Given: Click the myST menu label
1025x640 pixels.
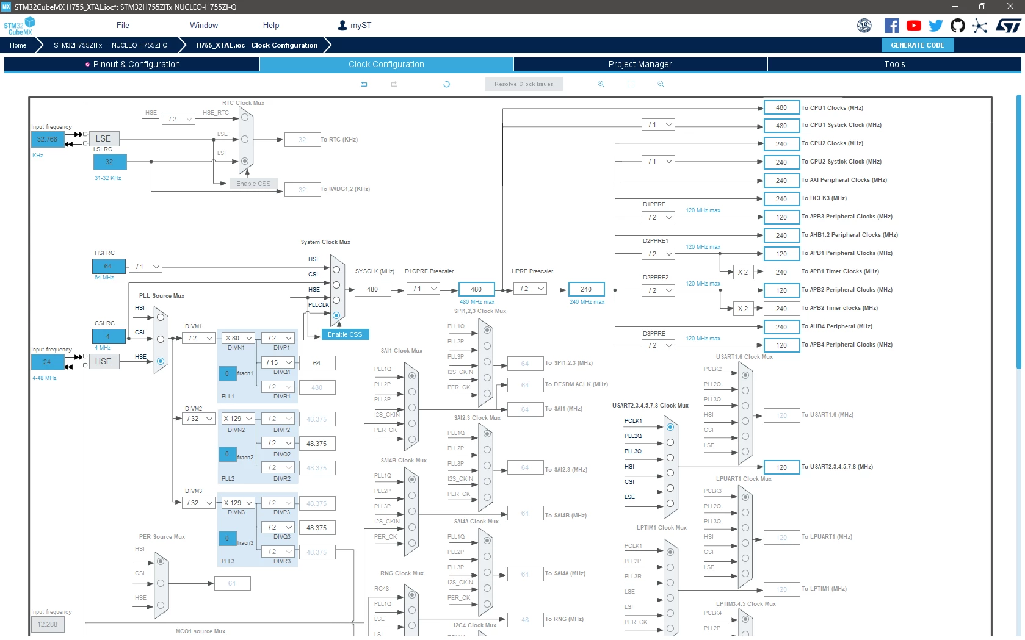Looking at the screenshot, I should tap(361, 26).
